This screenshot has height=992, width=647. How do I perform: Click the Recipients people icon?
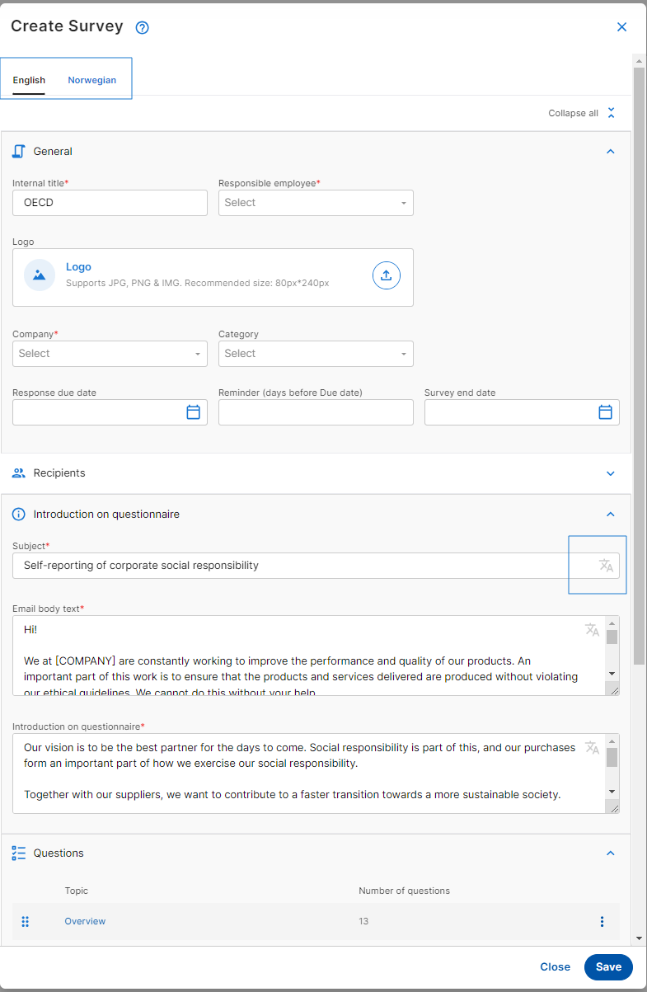coord(19,473)
